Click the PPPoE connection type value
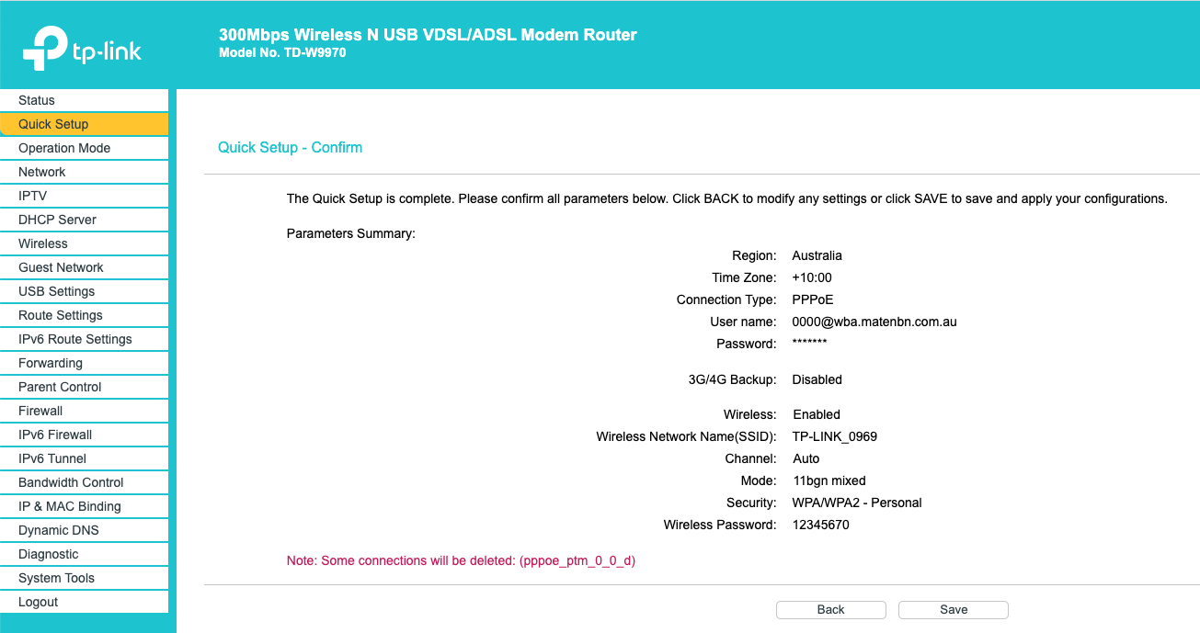The image size is (1200, 633). [813, 300]
